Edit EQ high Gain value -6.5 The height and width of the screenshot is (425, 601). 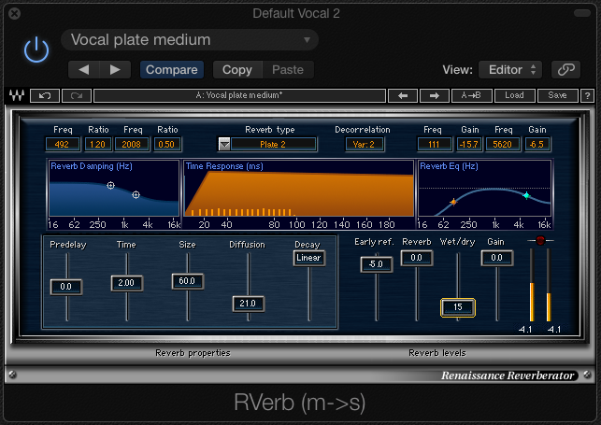pos(537,145)
